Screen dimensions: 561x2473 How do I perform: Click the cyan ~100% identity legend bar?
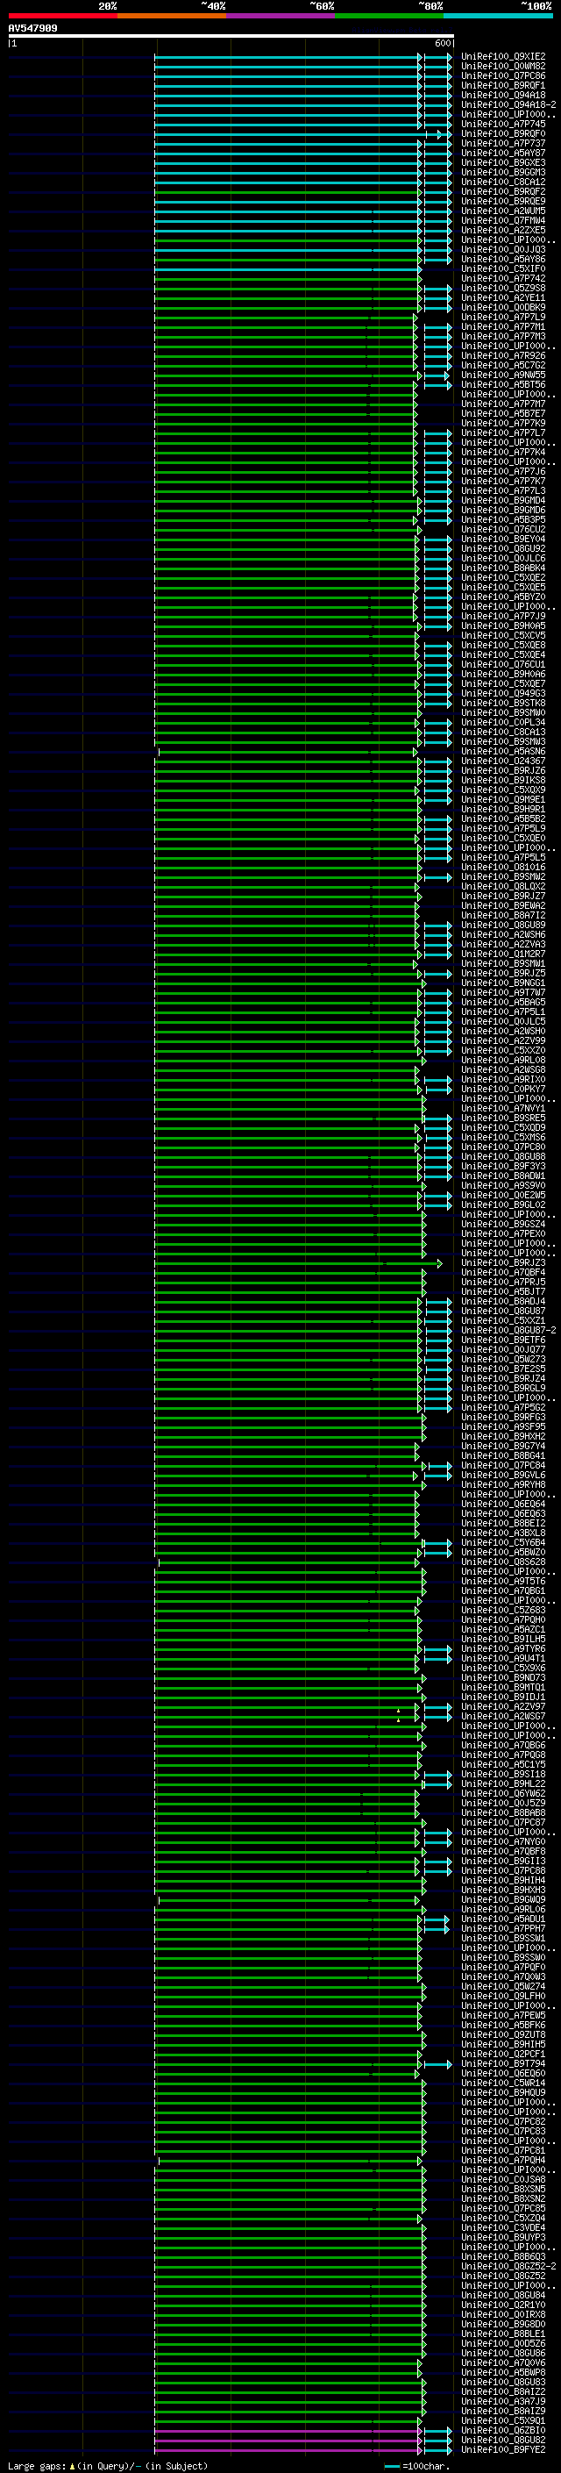tap(498, 17)
